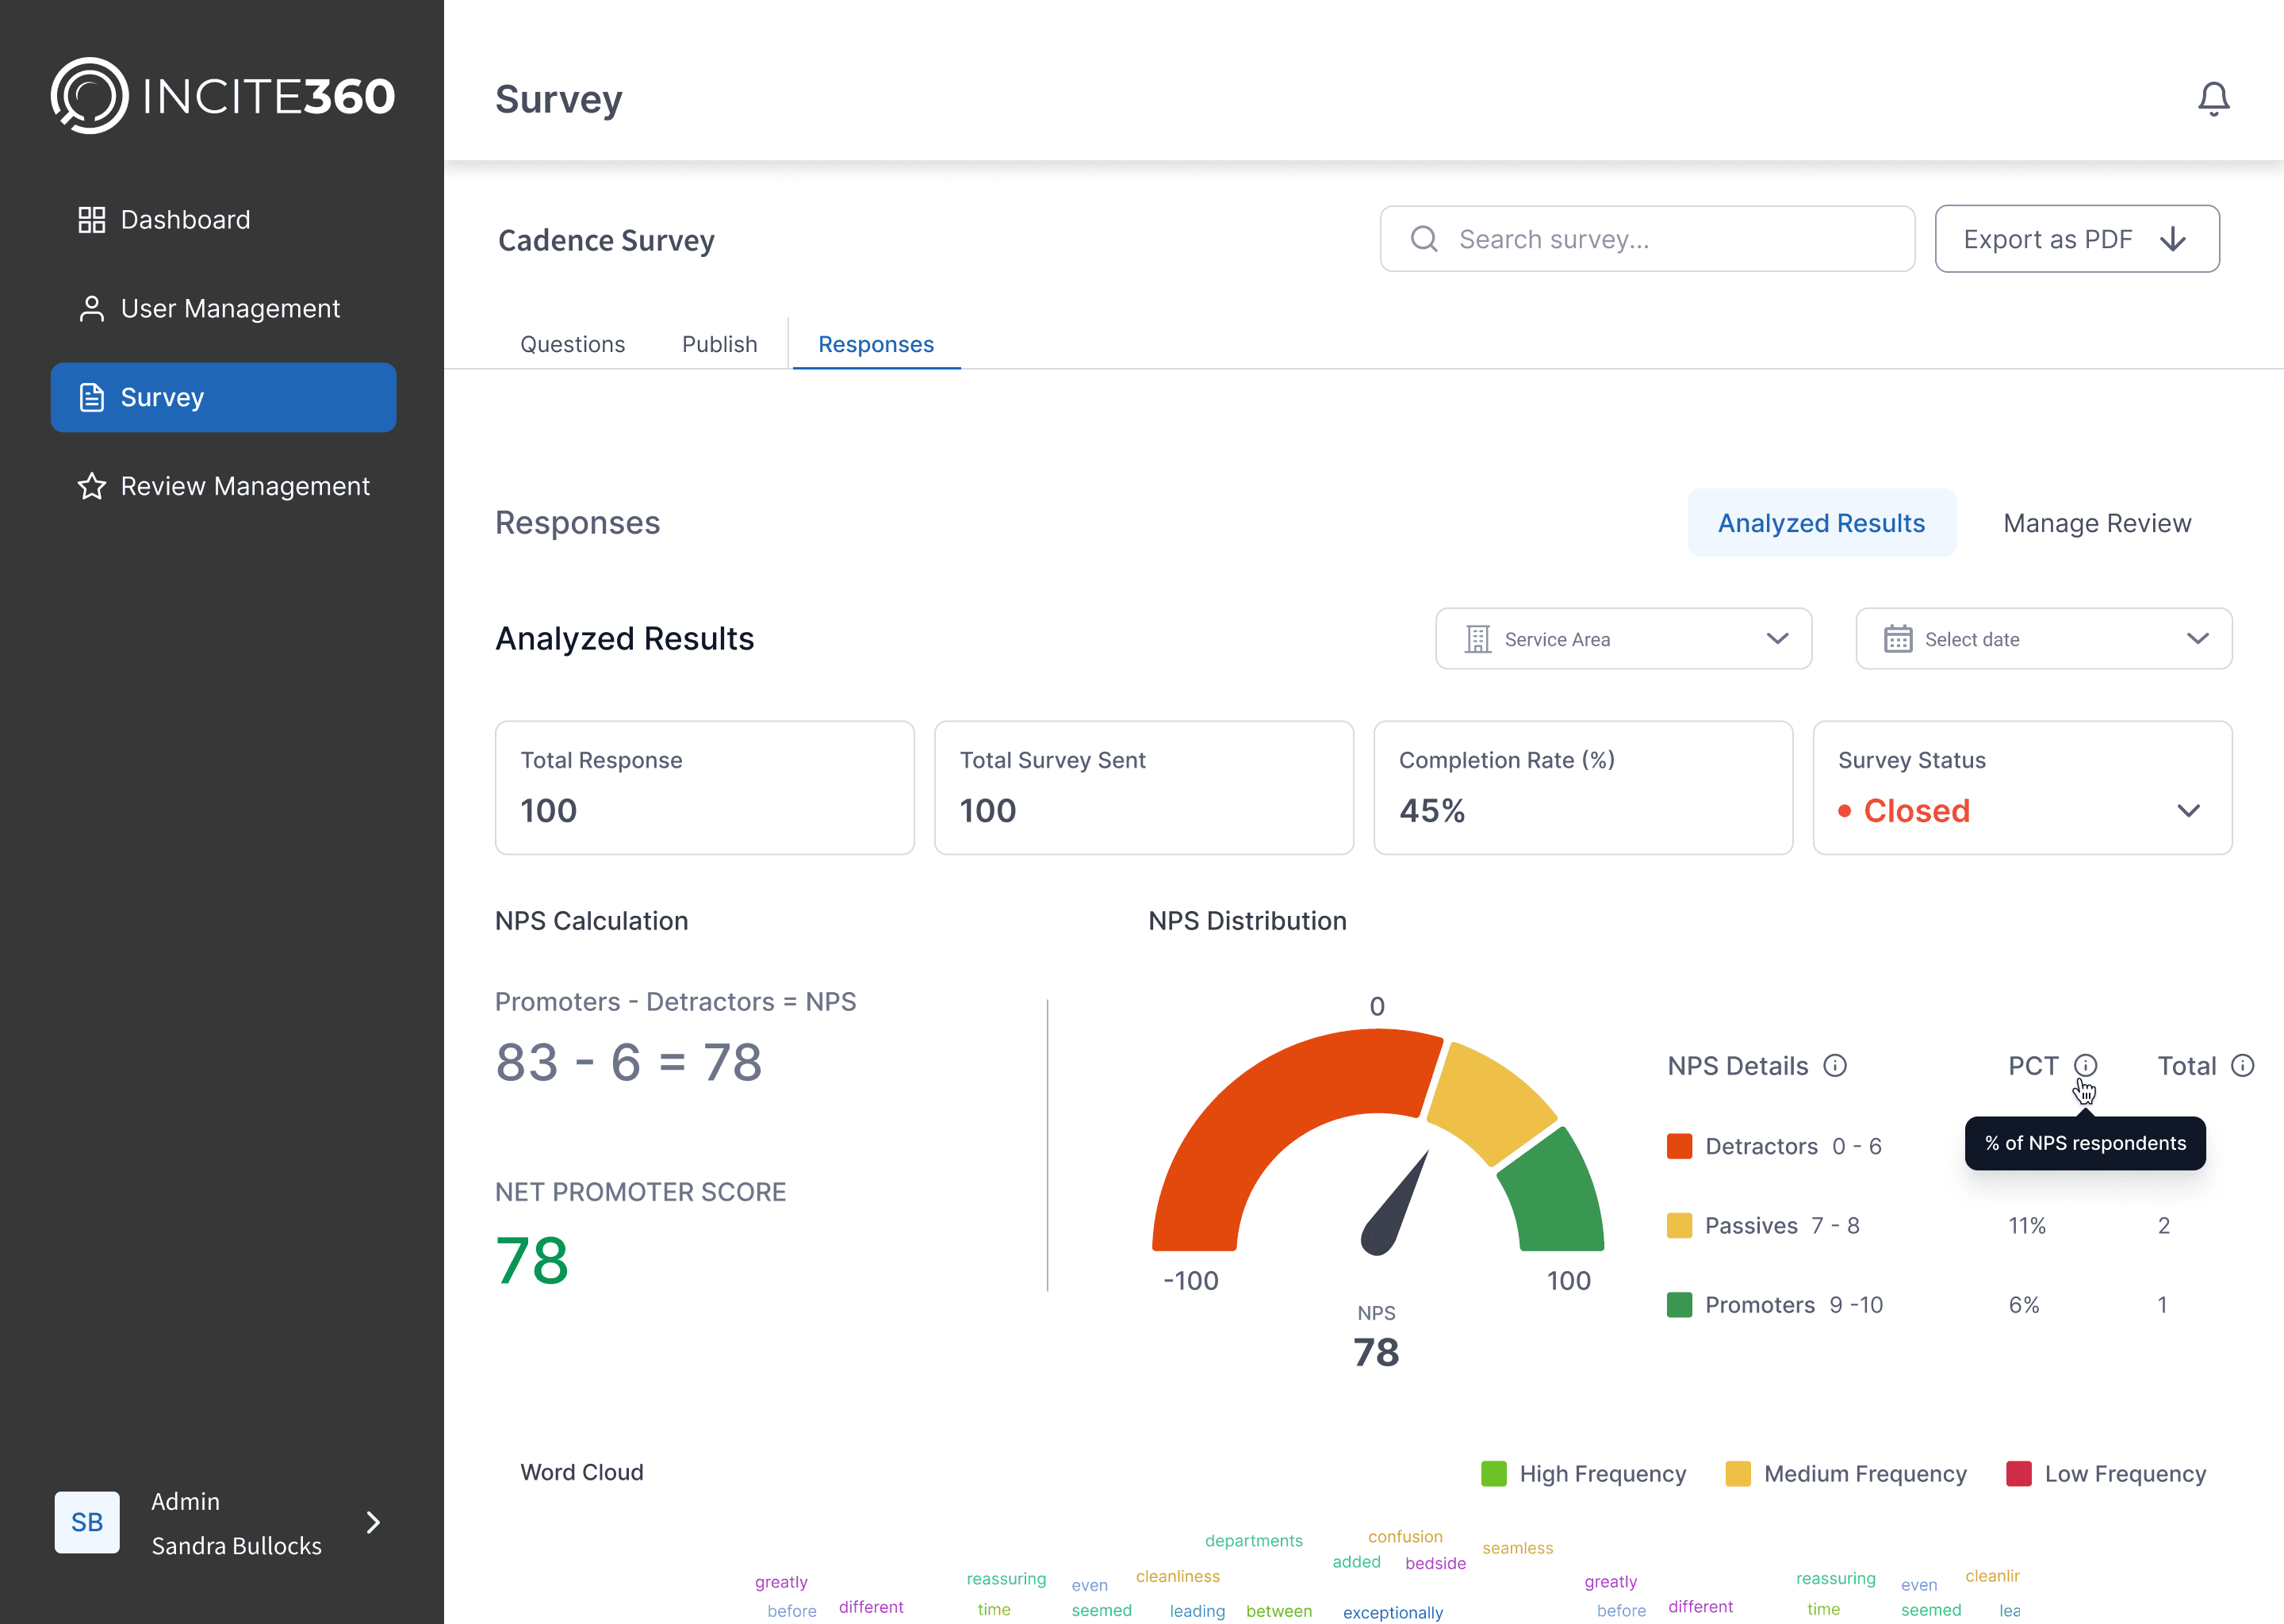The width and height of the screenshot is (2284, 1624).
Task: Click the NPS Details info icon
Action: pos(1835,1065)
